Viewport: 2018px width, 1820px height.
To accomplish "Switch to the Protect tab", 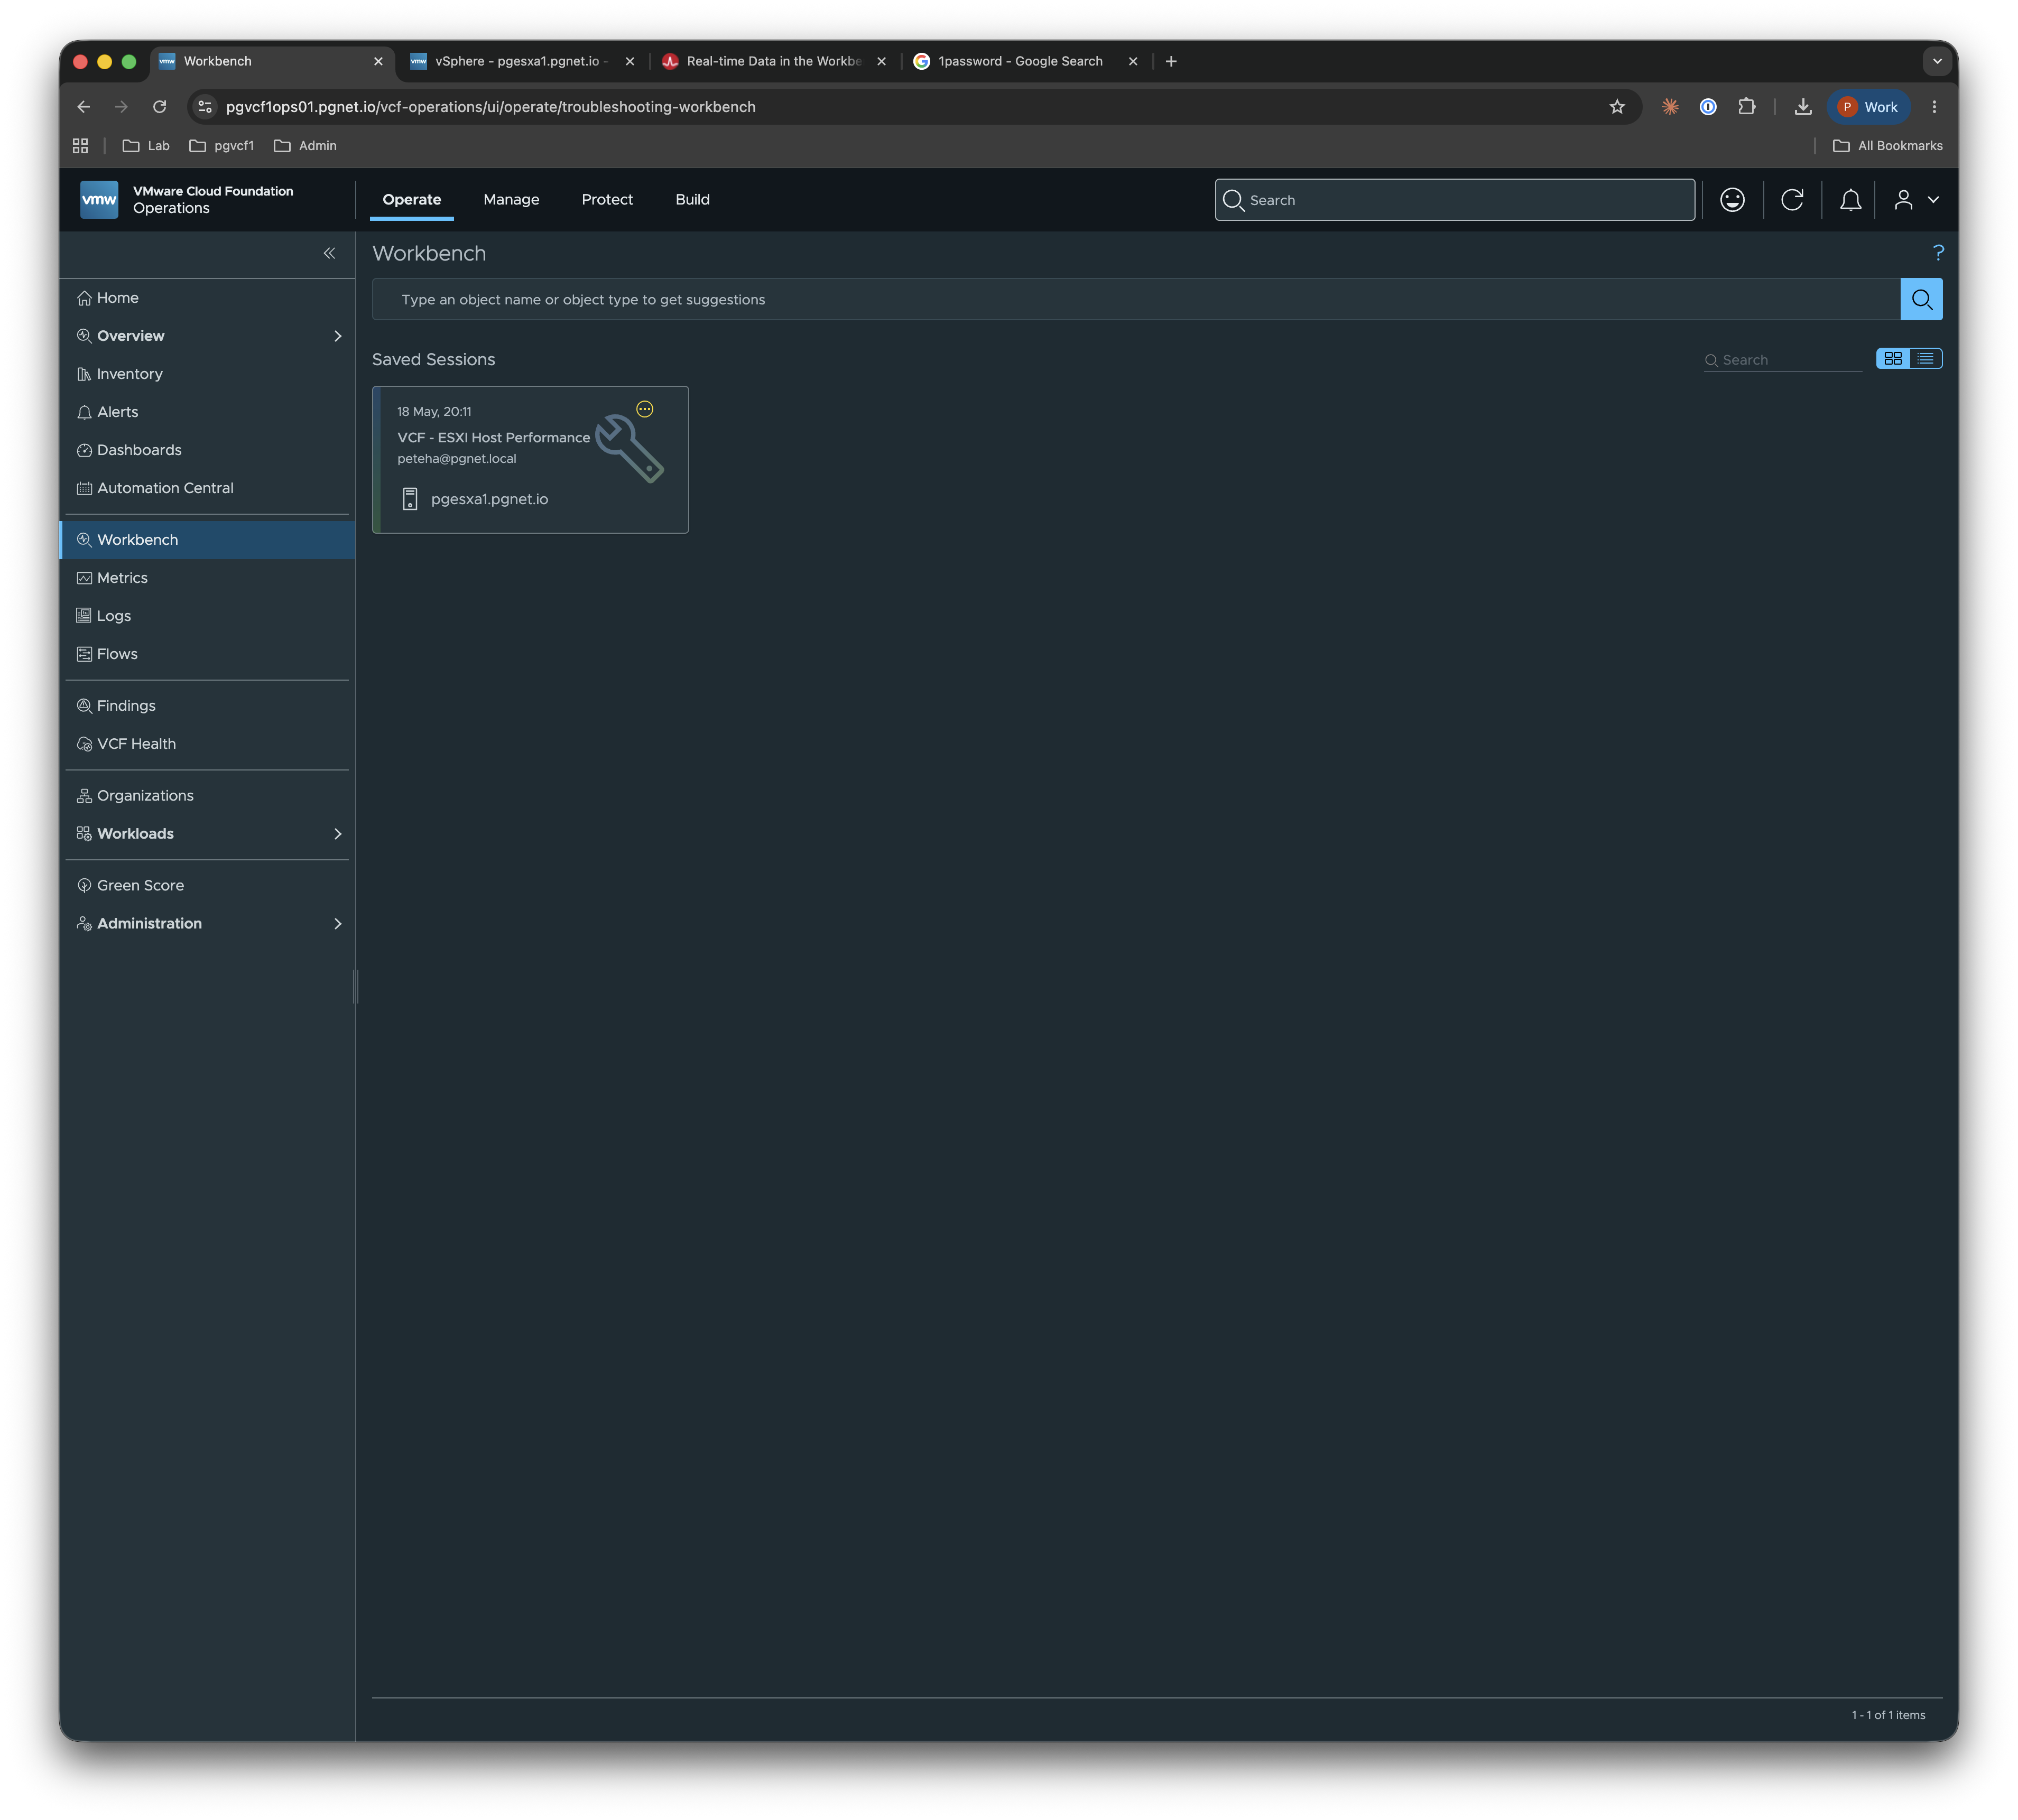I will pyautogui.click(x=607, y=200).
